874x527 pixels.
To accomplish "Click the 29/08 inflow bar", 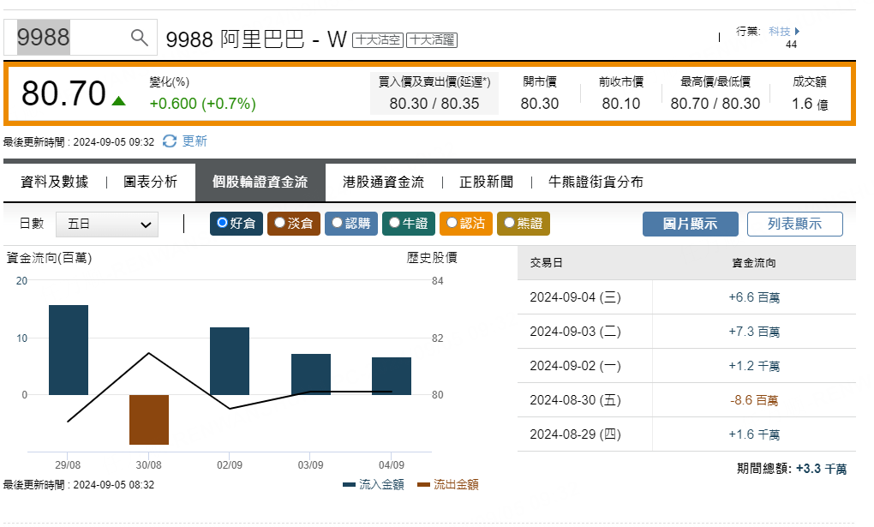I will [69, 350].
